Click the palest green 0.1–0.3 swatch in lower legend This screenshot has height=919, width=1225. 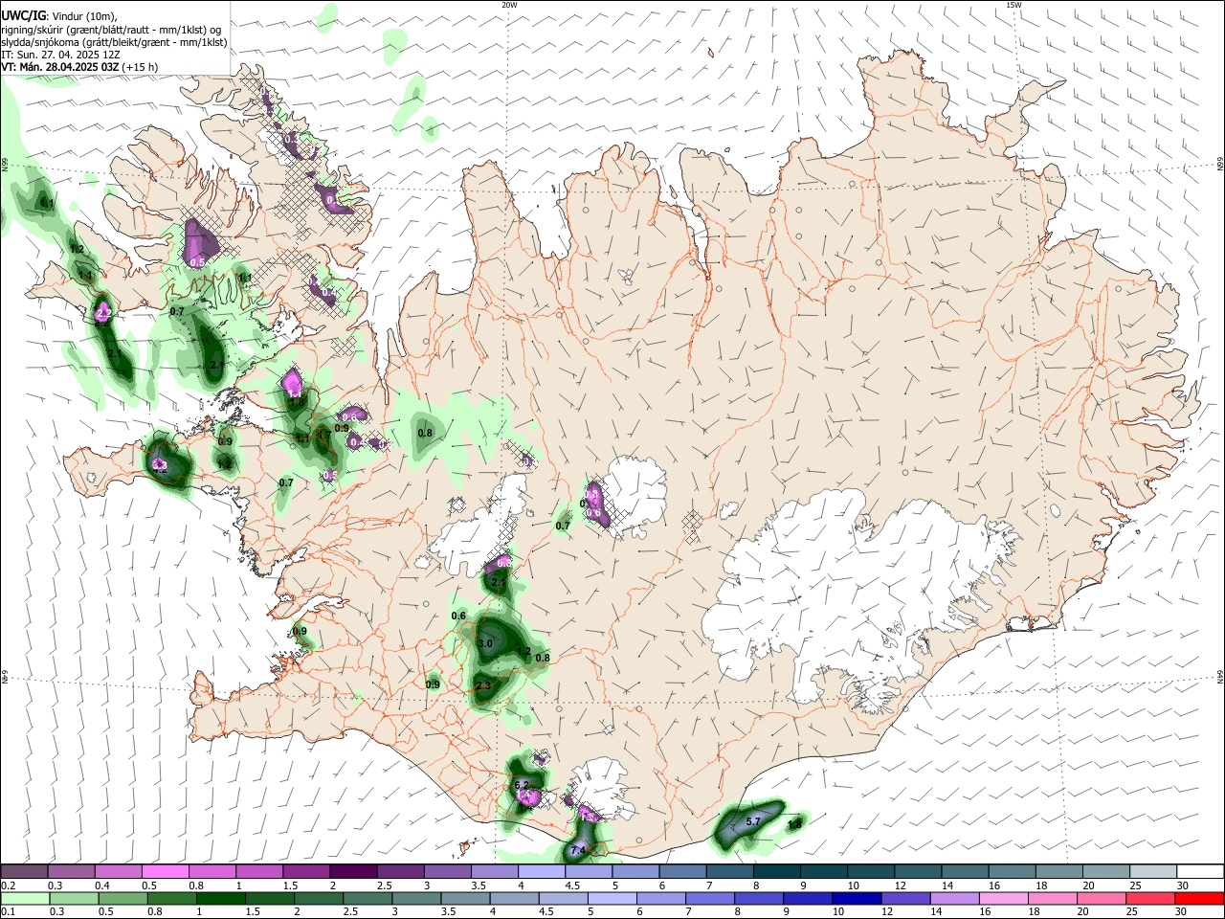(25, 898)
